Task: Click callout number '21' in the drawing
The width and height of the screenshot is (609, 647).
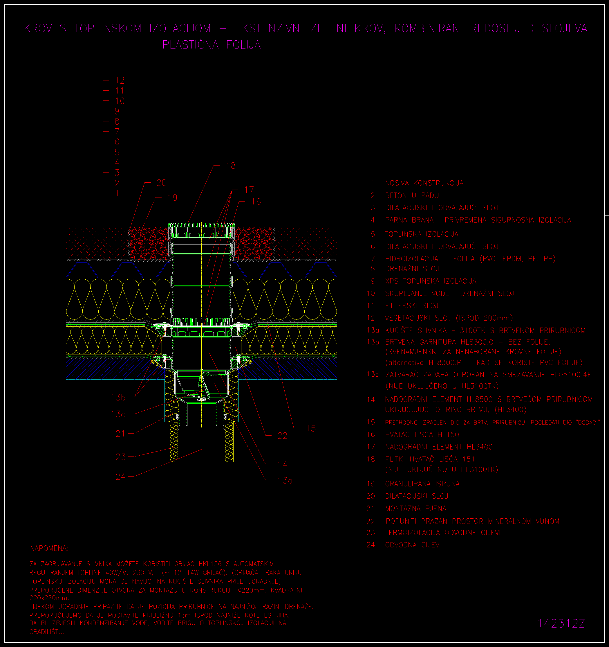Action: click(120, 434)
